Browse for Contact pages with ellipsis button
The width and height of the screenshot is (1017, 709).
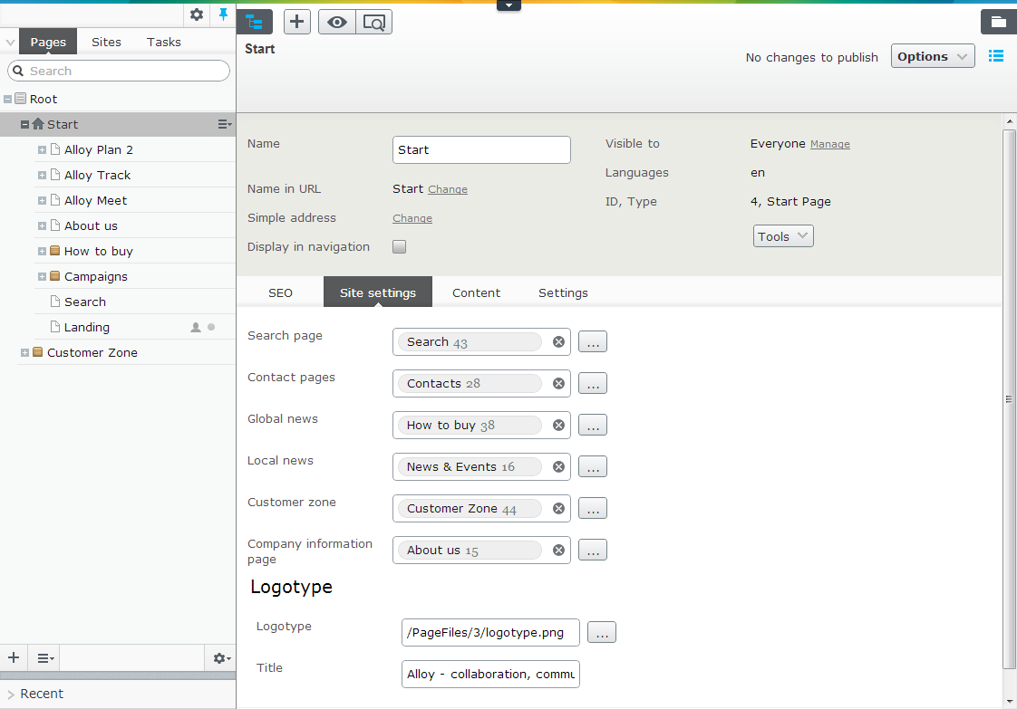click(593, 384)
